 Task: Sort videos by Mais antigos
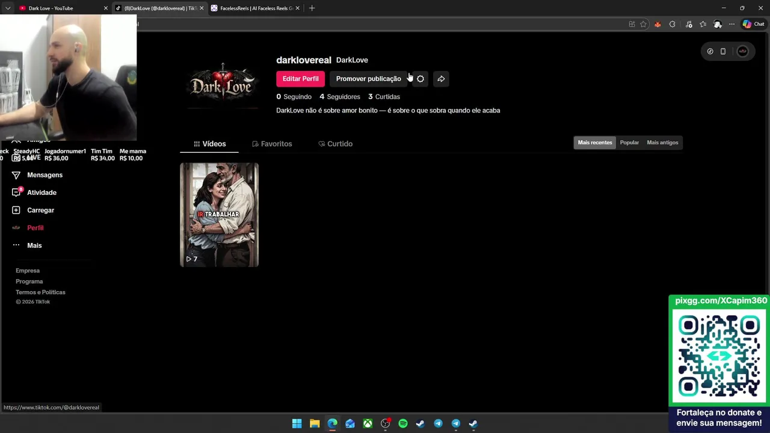(x=662, y=143)
